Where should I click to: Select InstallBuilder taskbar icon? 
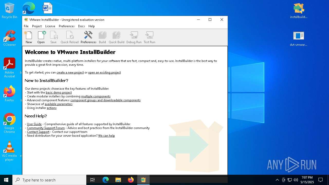(143, 180)
